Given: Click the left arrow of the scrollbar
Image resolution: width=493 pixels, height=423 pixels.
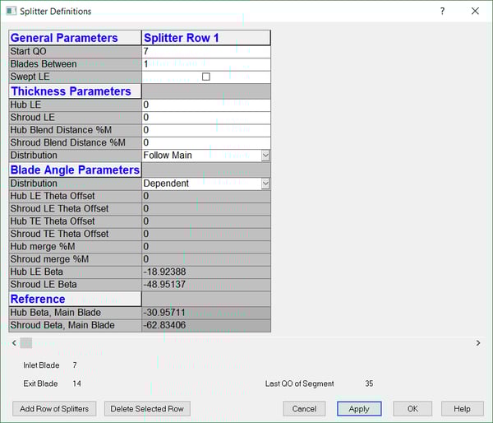Looking at the screenshot, I should coord(12,343).
